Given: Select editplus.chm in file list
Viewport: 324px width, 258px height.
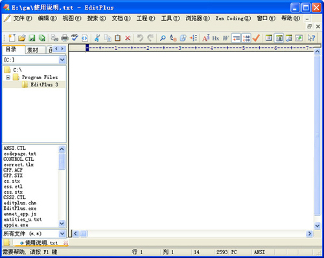Looking at the screenshot, I should [x=20, y=203].
